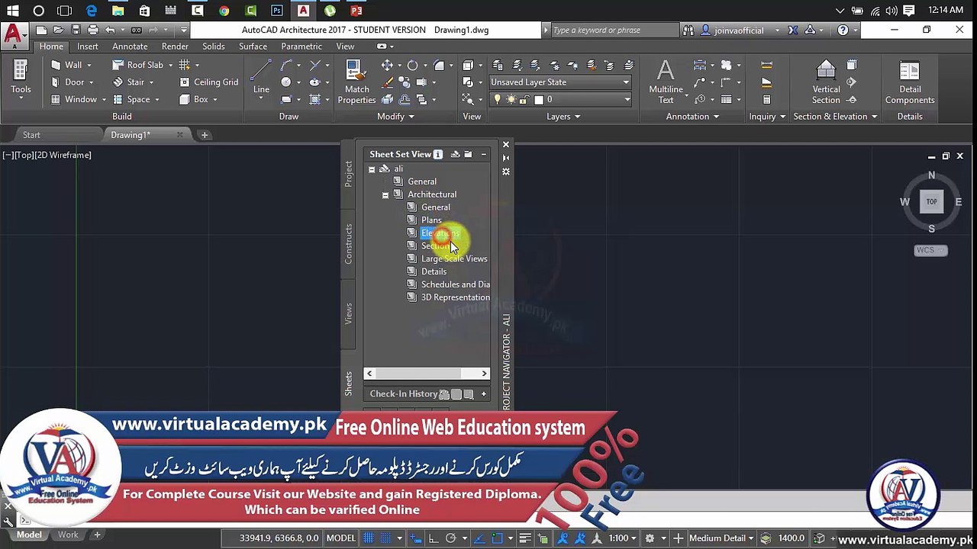Toggle layer freeze sun icon
The height and width of the screenshot is (549, 977).
pos(511,99)
